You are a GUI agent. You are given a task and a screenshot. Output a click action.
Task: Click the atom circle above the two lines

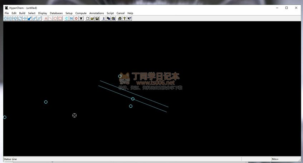click(120, 76)
